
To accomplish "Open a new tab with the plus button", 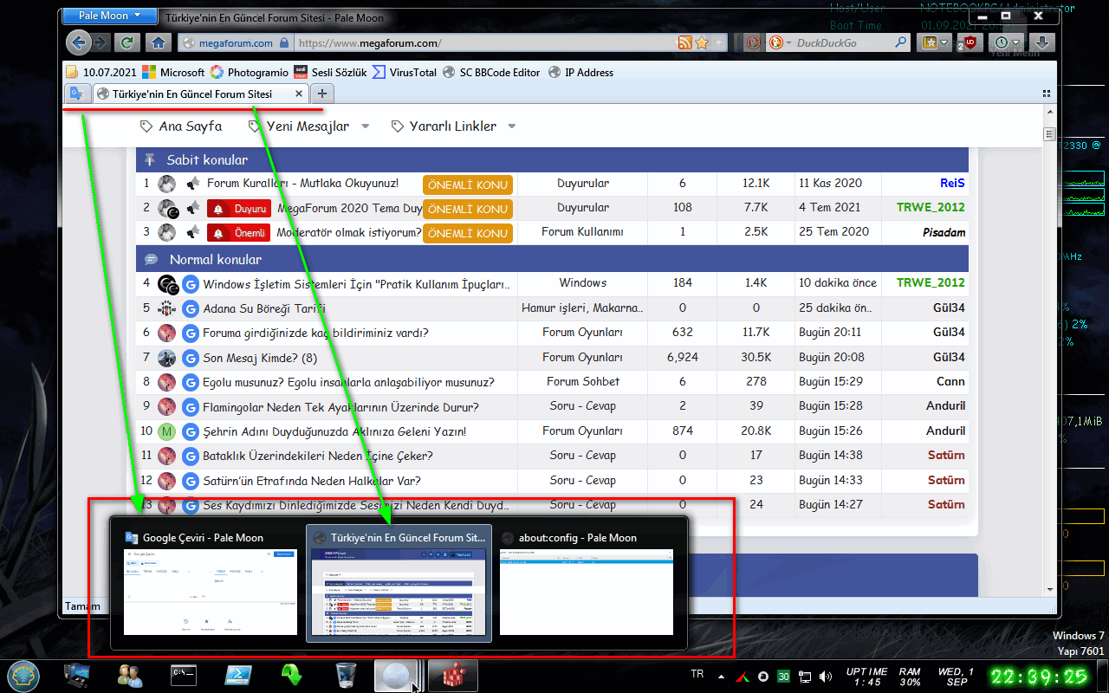I will 321,94.
